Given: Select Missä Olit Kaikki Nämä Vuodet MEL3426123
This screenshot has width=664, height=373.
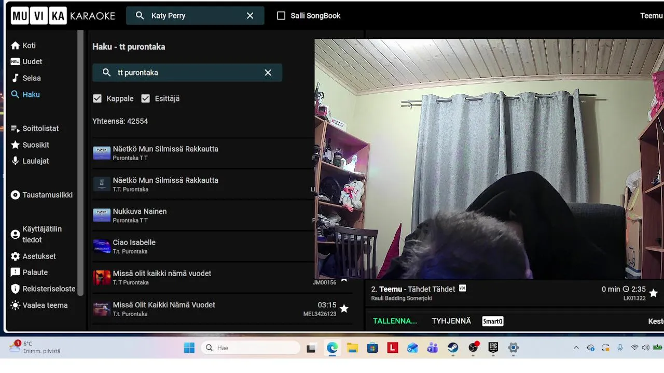Looking at the screenshot, I should (222, 309).
